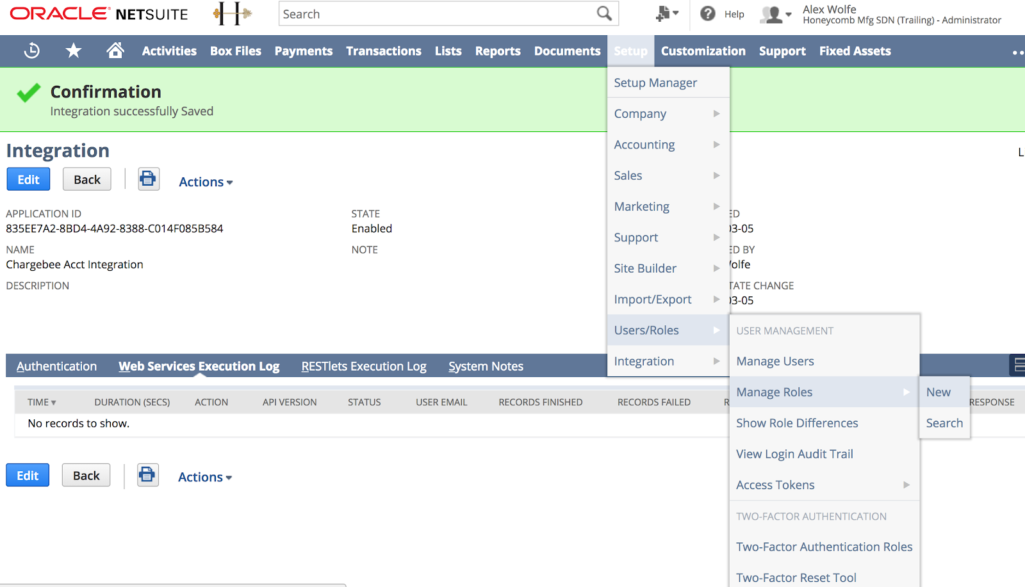This screenshot has height=587, width=1025.
Task: Click the bottom Back button
Action: (x=86, y=475)
